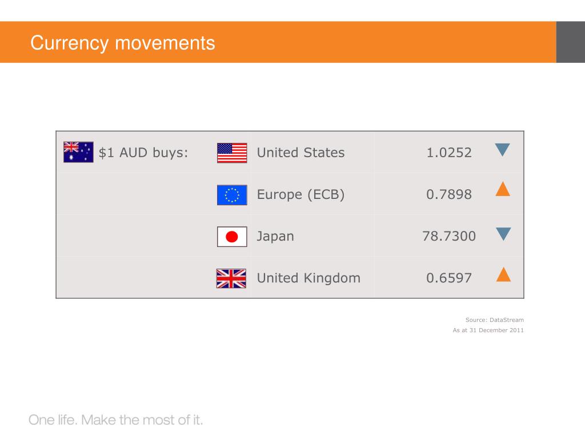Click the 78.7300 yen rate value
This screenshot has width=585, height=439.
pyautogui.click(x=449, y=236)
